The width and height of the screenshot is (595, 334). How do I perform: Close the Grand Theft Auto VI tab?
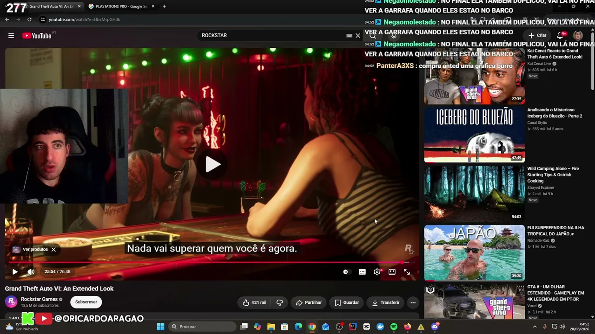79,6
